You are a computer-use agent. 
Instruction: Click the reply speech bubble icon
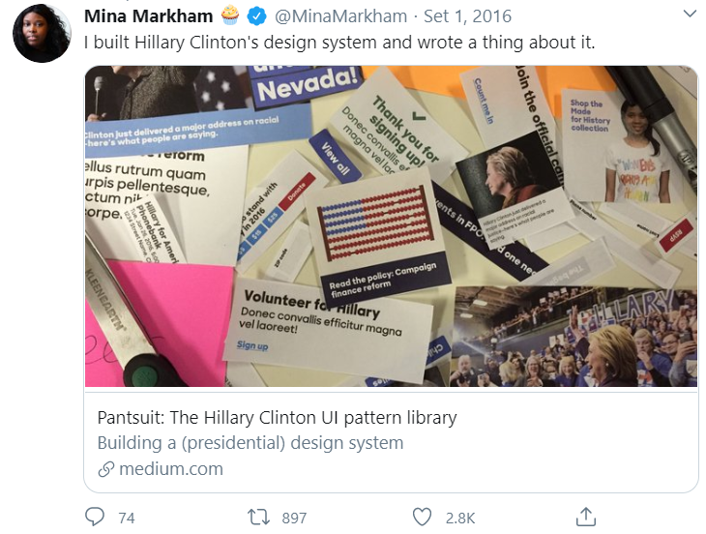(95, 517)
